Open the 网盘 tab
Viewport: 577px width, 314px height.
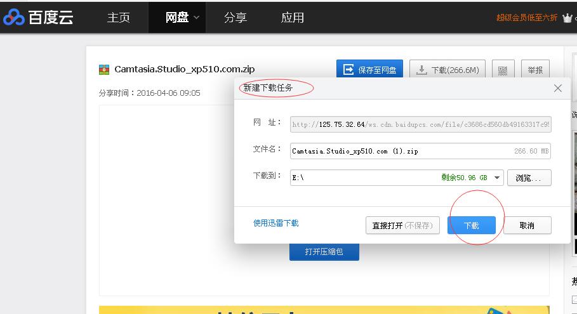[x=177, y=17]
